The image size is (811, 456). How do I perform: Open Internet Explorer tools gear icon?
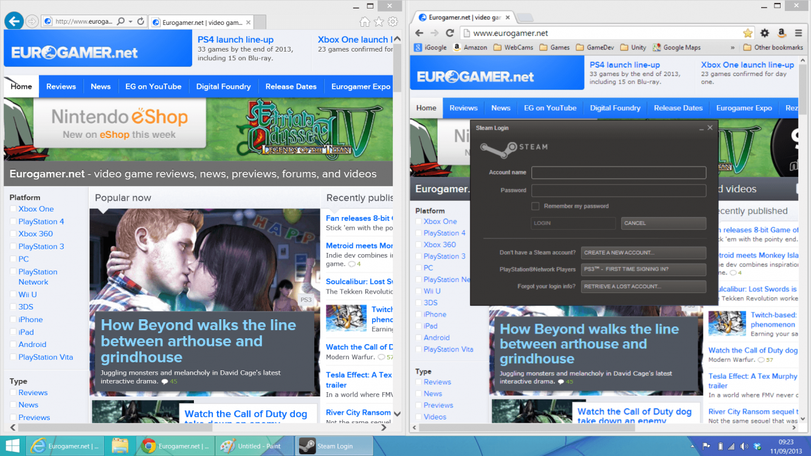(x=393, y=22)
